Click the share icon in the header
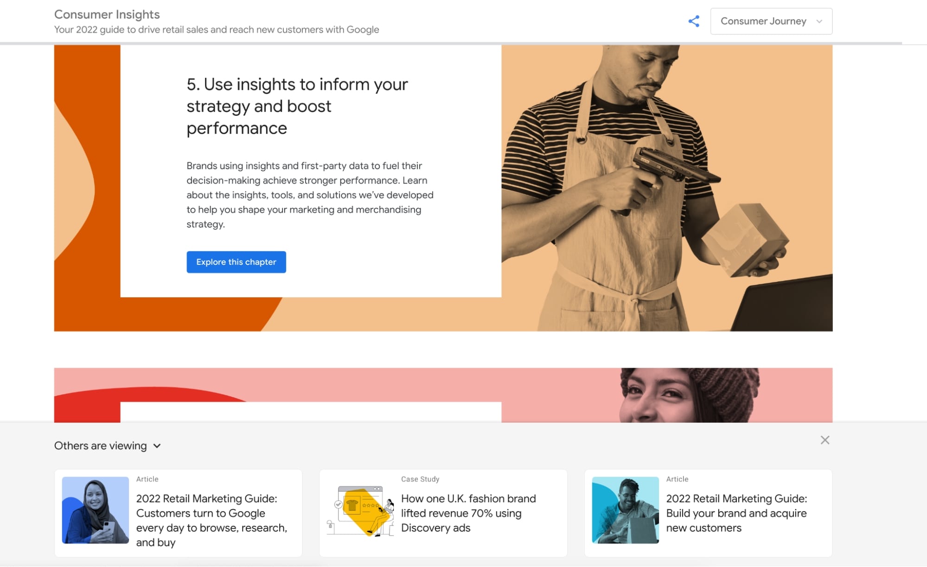The width and height of the screenshot is (927, 567). pos(694,21)
